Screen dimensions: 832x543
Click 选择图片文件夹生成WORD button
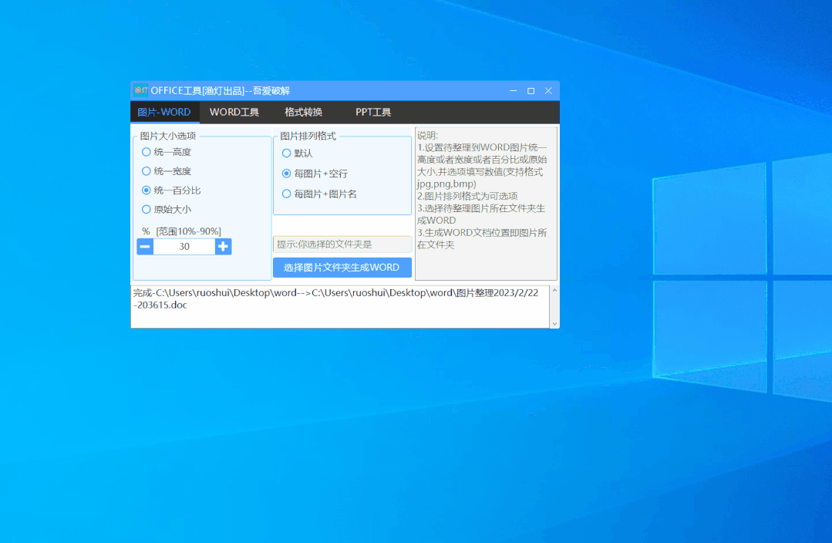point(342,268)
